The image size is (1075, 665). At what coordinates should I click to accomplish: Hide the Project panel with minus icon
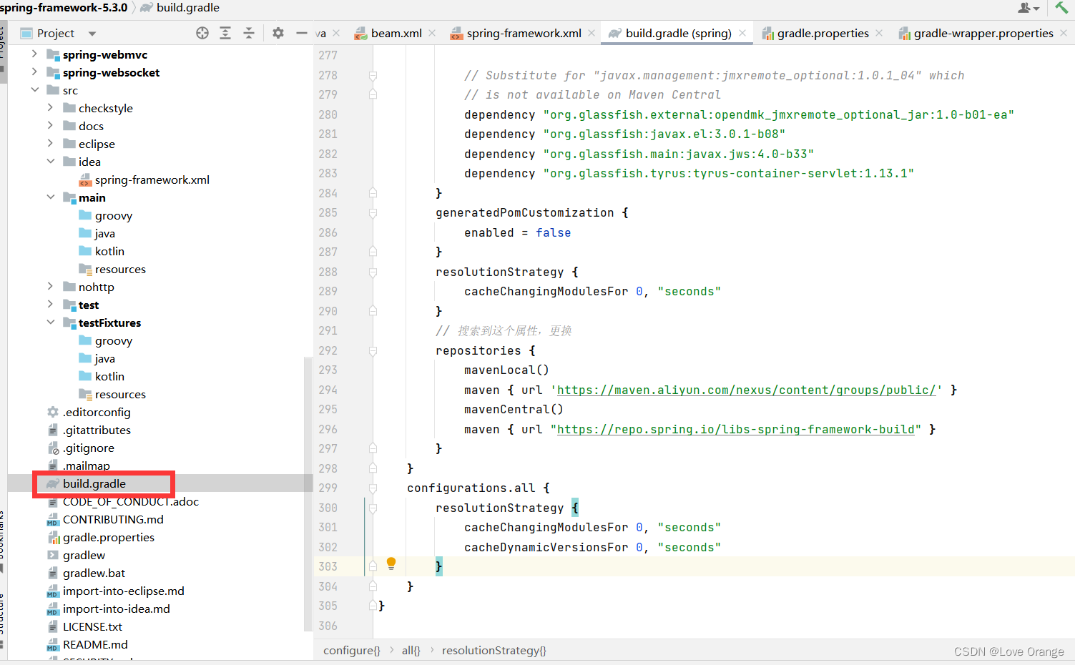302,33
